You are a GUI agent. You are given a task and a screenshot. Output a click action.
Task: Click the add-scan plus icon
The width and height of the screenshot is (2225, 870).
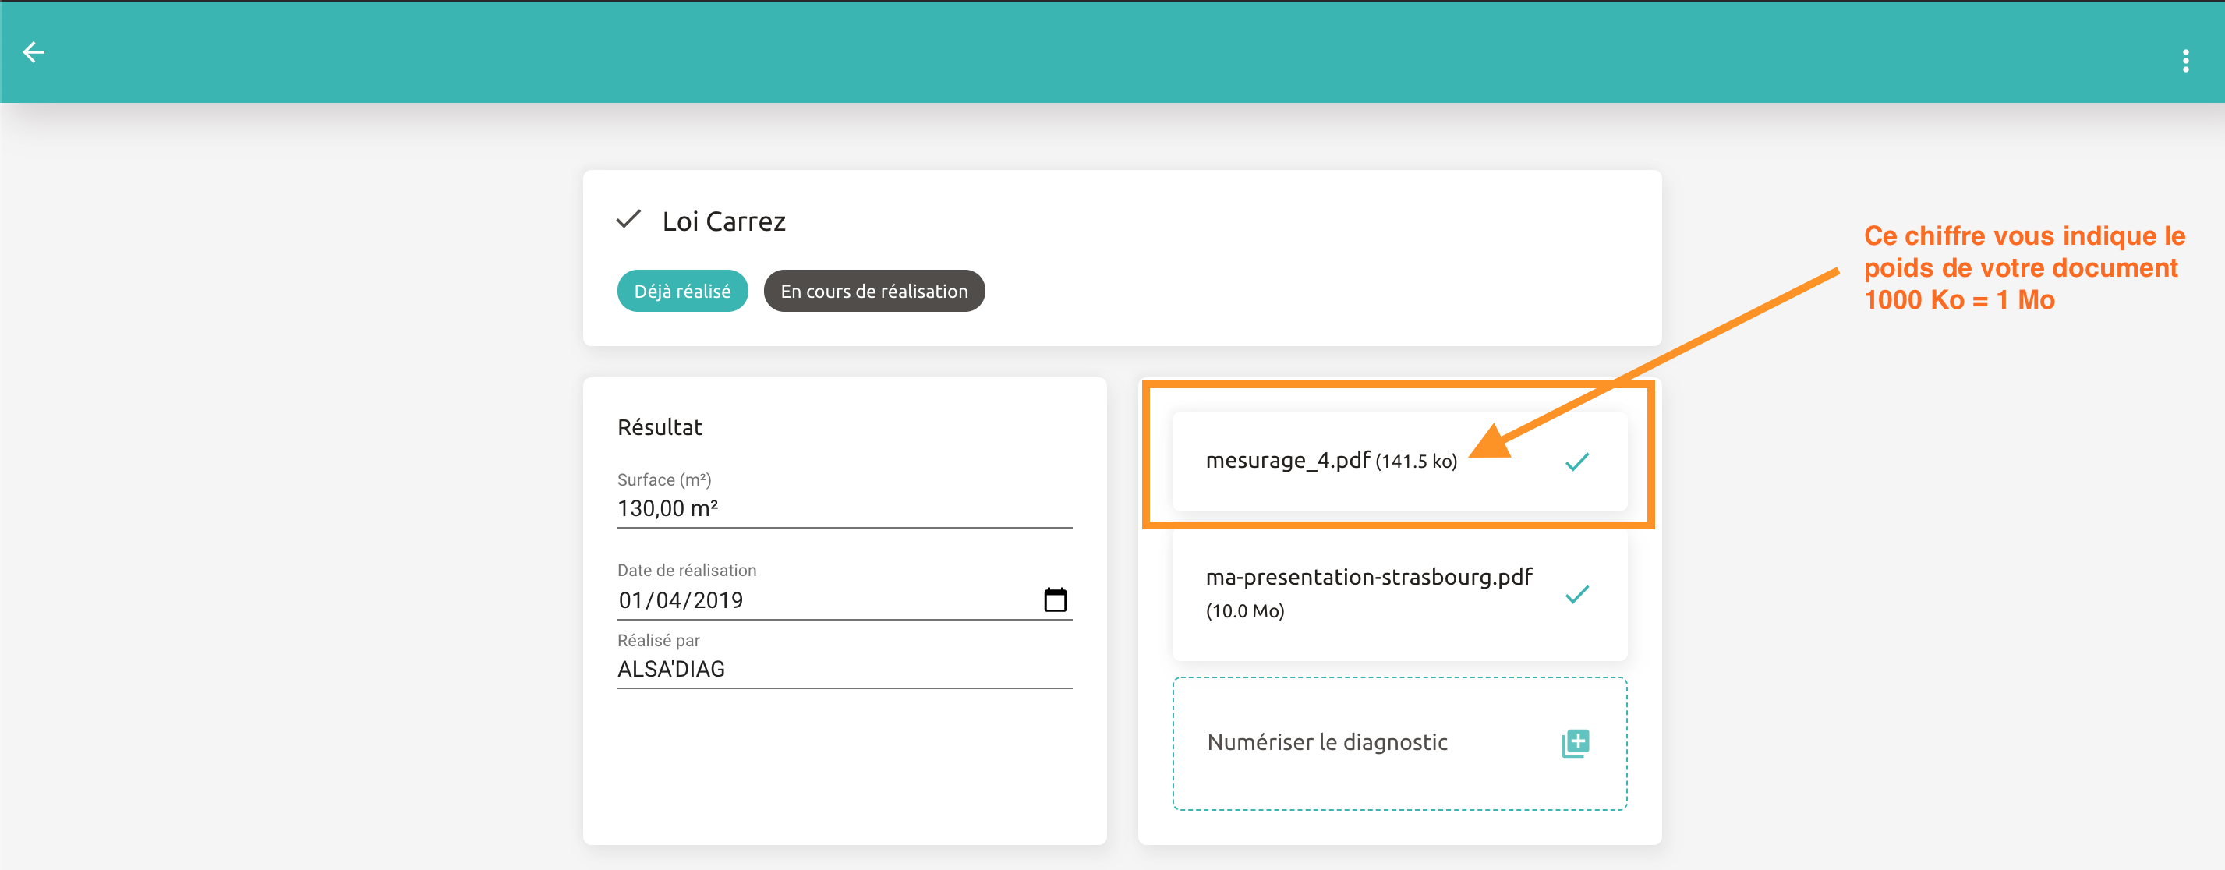click(x=1576, y=742)
